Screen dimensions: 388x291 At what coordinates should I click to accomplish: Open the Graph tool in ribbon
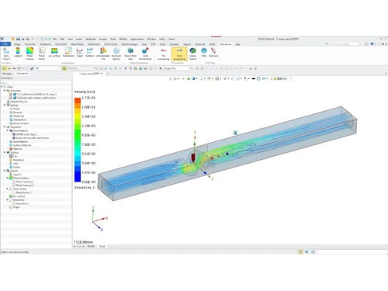tap(80, 53)
